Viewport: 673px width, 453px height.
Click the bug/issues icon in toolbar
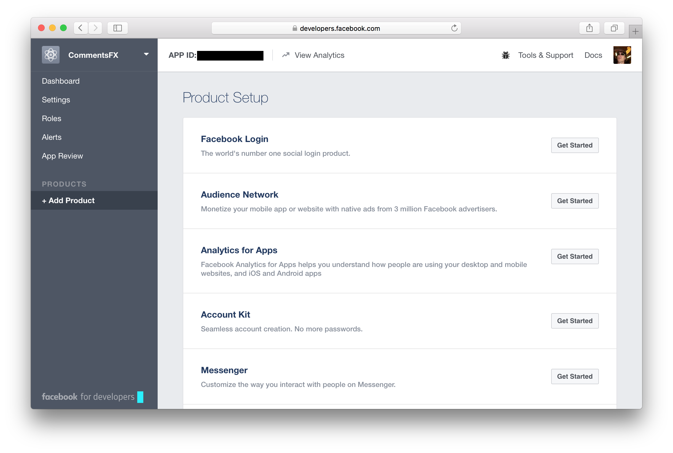pyautogui.click(x=505, y=55)
